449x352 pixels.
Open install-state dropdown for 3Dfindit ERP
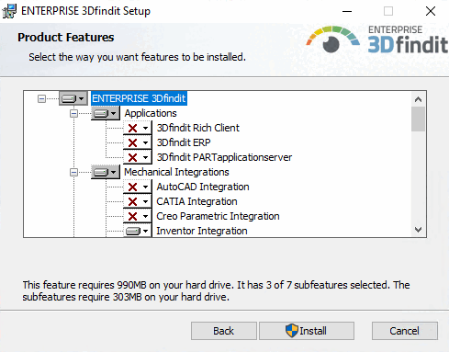(x=138, y=142)
